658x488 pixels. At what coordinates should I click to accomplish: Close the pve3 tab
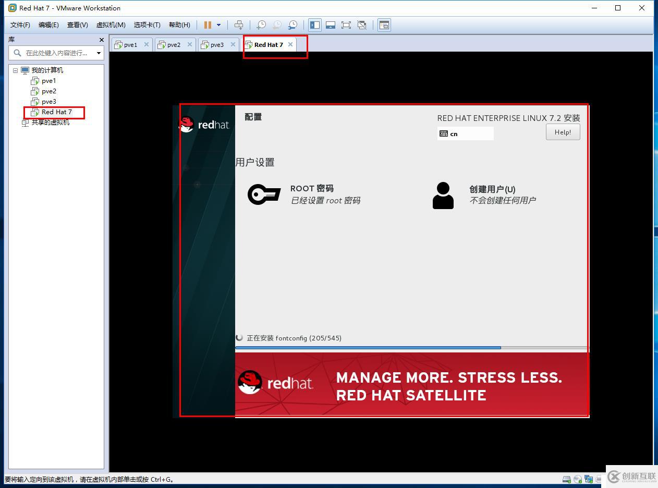(x=233, y=44)
